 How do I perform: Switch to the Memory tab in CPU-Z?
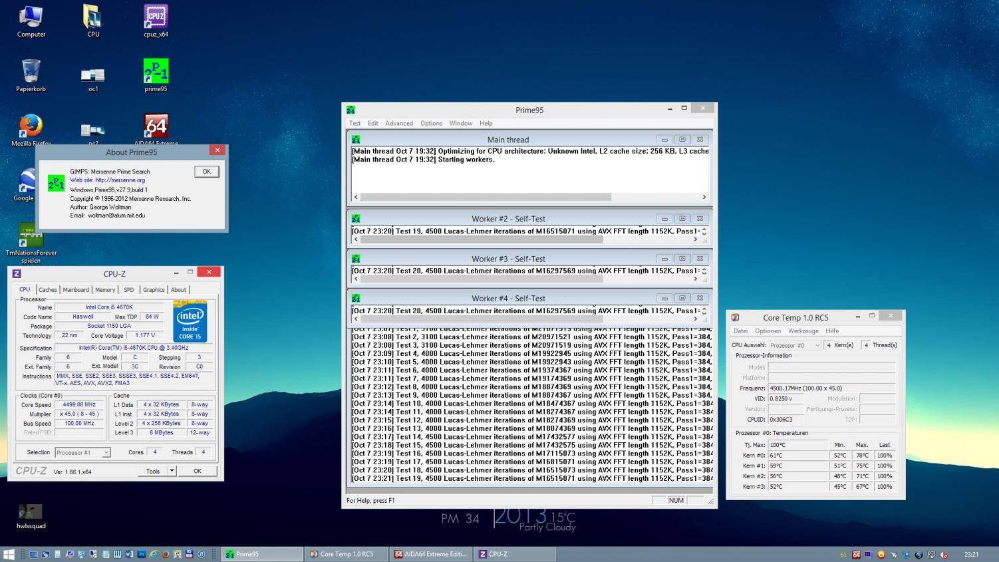pos(105,289)
